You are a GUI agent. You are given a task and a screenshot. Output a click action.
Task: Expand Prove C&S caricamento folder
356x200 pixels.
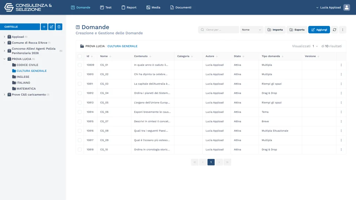pos(4,94)
